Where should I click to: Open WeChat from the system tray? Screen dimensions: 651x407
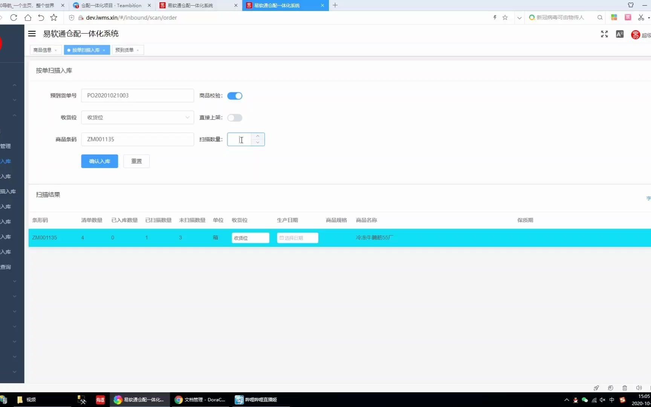pyautogui.click(x=585, y=400)
